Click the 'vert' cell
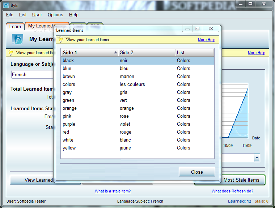Screen dimensions: 275x208 point(123,100)
